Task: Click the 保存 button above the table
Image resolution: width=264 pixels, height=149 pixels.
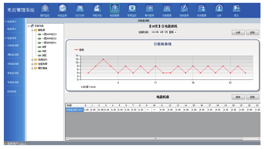Action: click(238, 97)
